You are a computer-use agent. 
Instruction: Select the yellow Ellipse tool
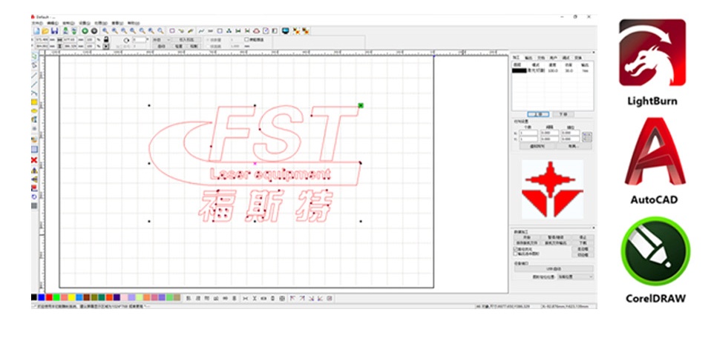click(x=34, y=110)
